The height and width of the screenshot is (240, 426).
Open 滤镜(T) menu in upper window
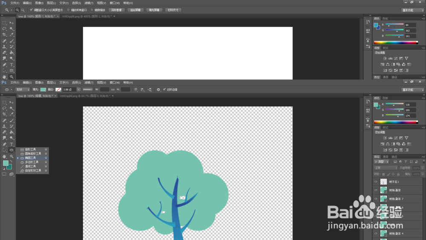coord(89,3)
